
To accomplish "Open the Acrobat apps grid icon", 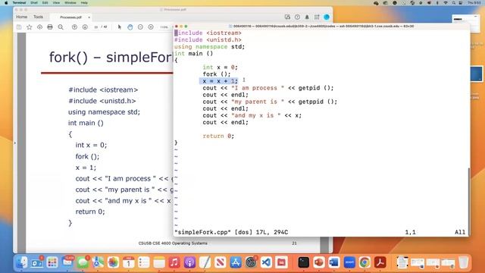I will (317, 17).
